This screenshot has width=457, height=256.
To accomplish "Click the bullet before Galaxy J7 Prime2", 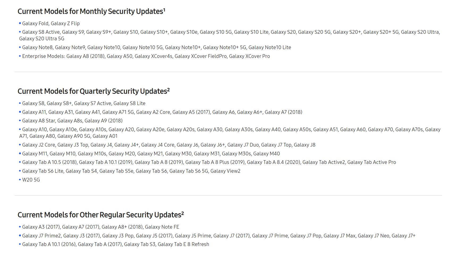I will (x=20, y=236).
